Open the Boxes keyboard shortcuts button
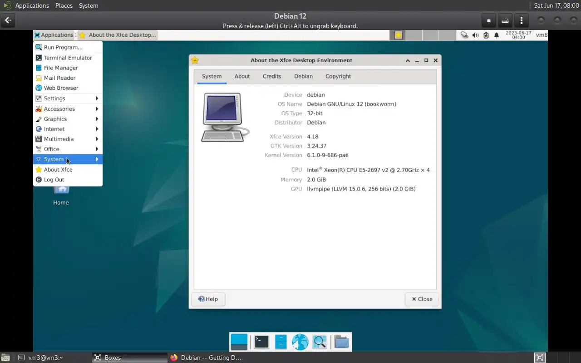Screen dimensions: 581x363 coord(505,20)
